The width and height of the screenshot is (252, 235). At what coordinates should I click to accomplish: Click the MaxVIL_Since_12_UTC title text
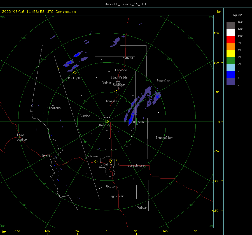tap(126, 4)
